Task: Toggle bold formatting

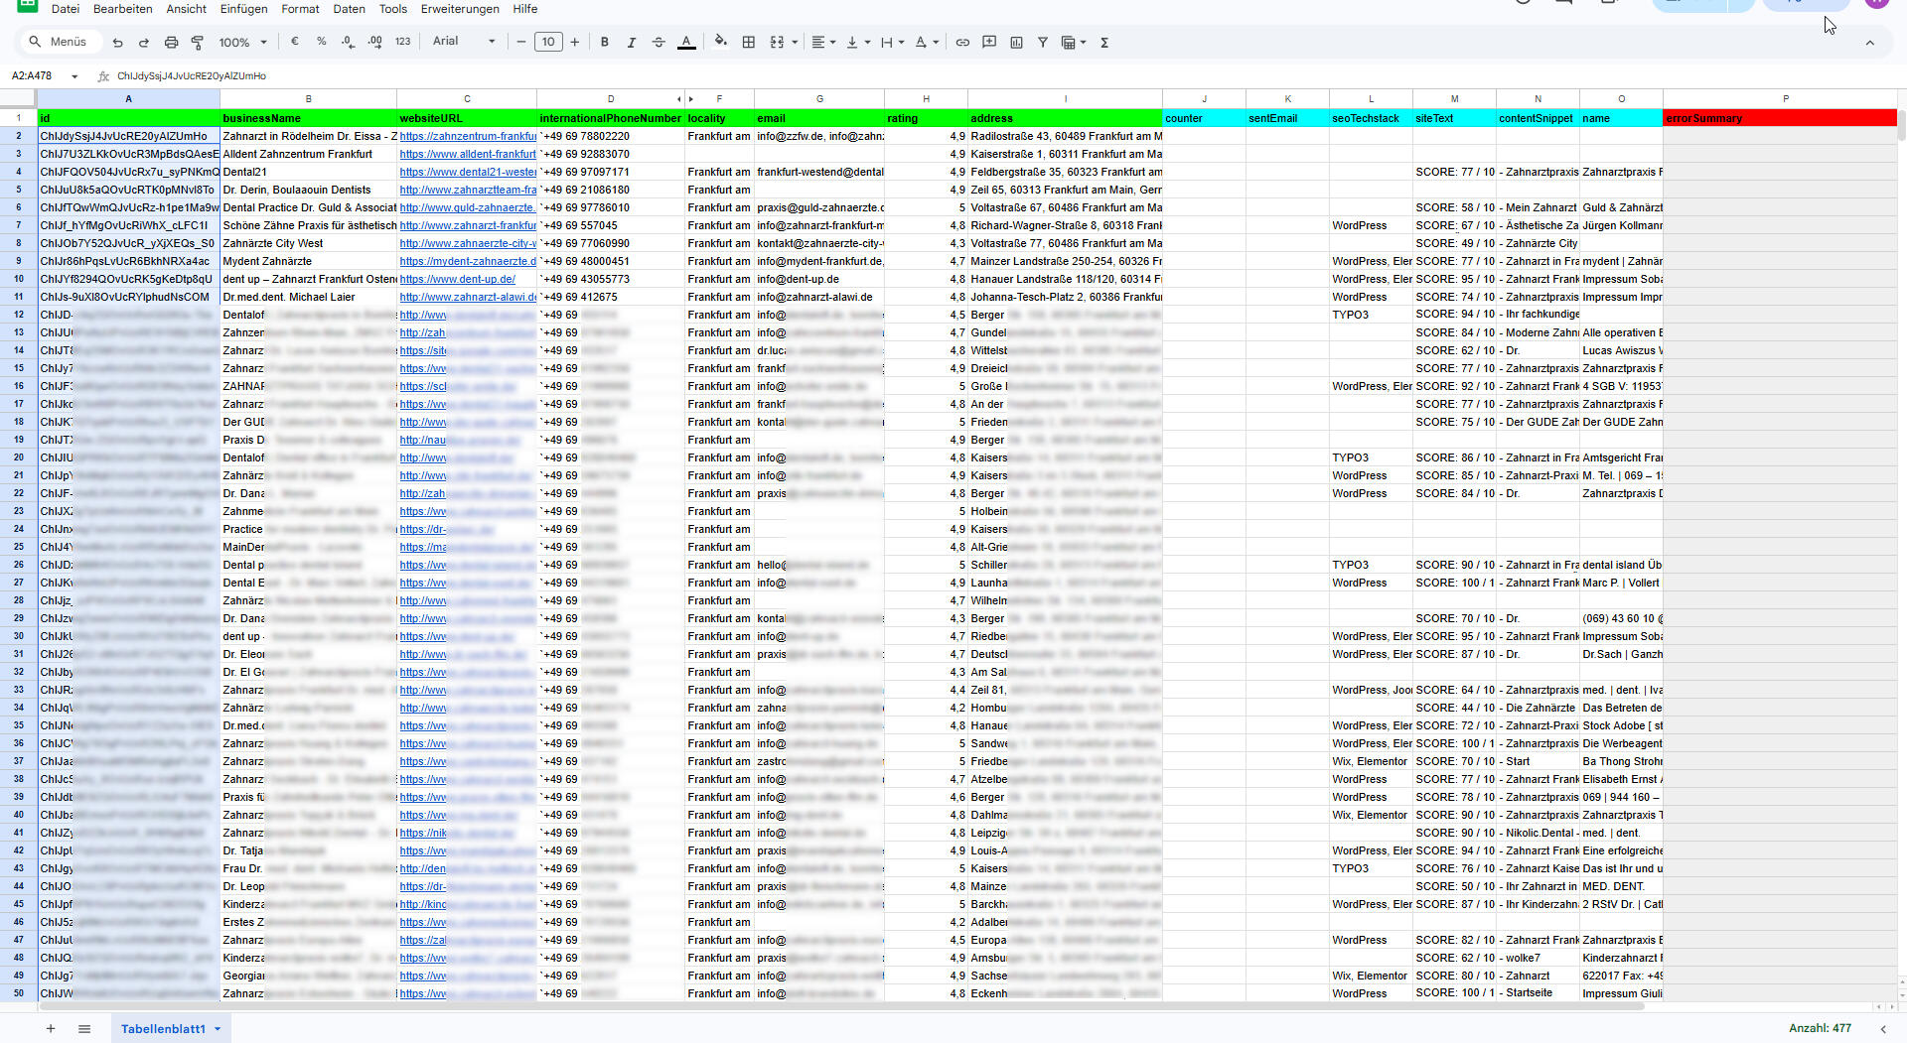Action: coord(604,43)
